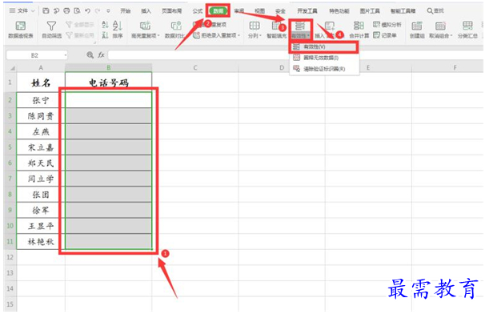485x314 pixels.
Task: Click the 电话号码 header cell
Action: pyautogui.click(x=109, y=83)
